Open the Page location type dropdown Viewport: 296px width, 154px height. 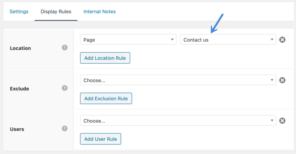pos(128,39)
